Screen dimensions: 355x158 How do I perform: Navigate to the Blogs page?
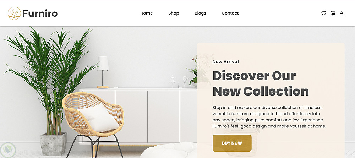(x=200, y=13)
